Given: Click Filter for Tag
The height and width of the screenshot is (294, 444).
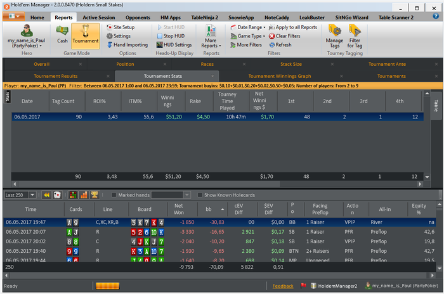Looking at the screenshot, I should pyautogui.click(x=355, y=36).
